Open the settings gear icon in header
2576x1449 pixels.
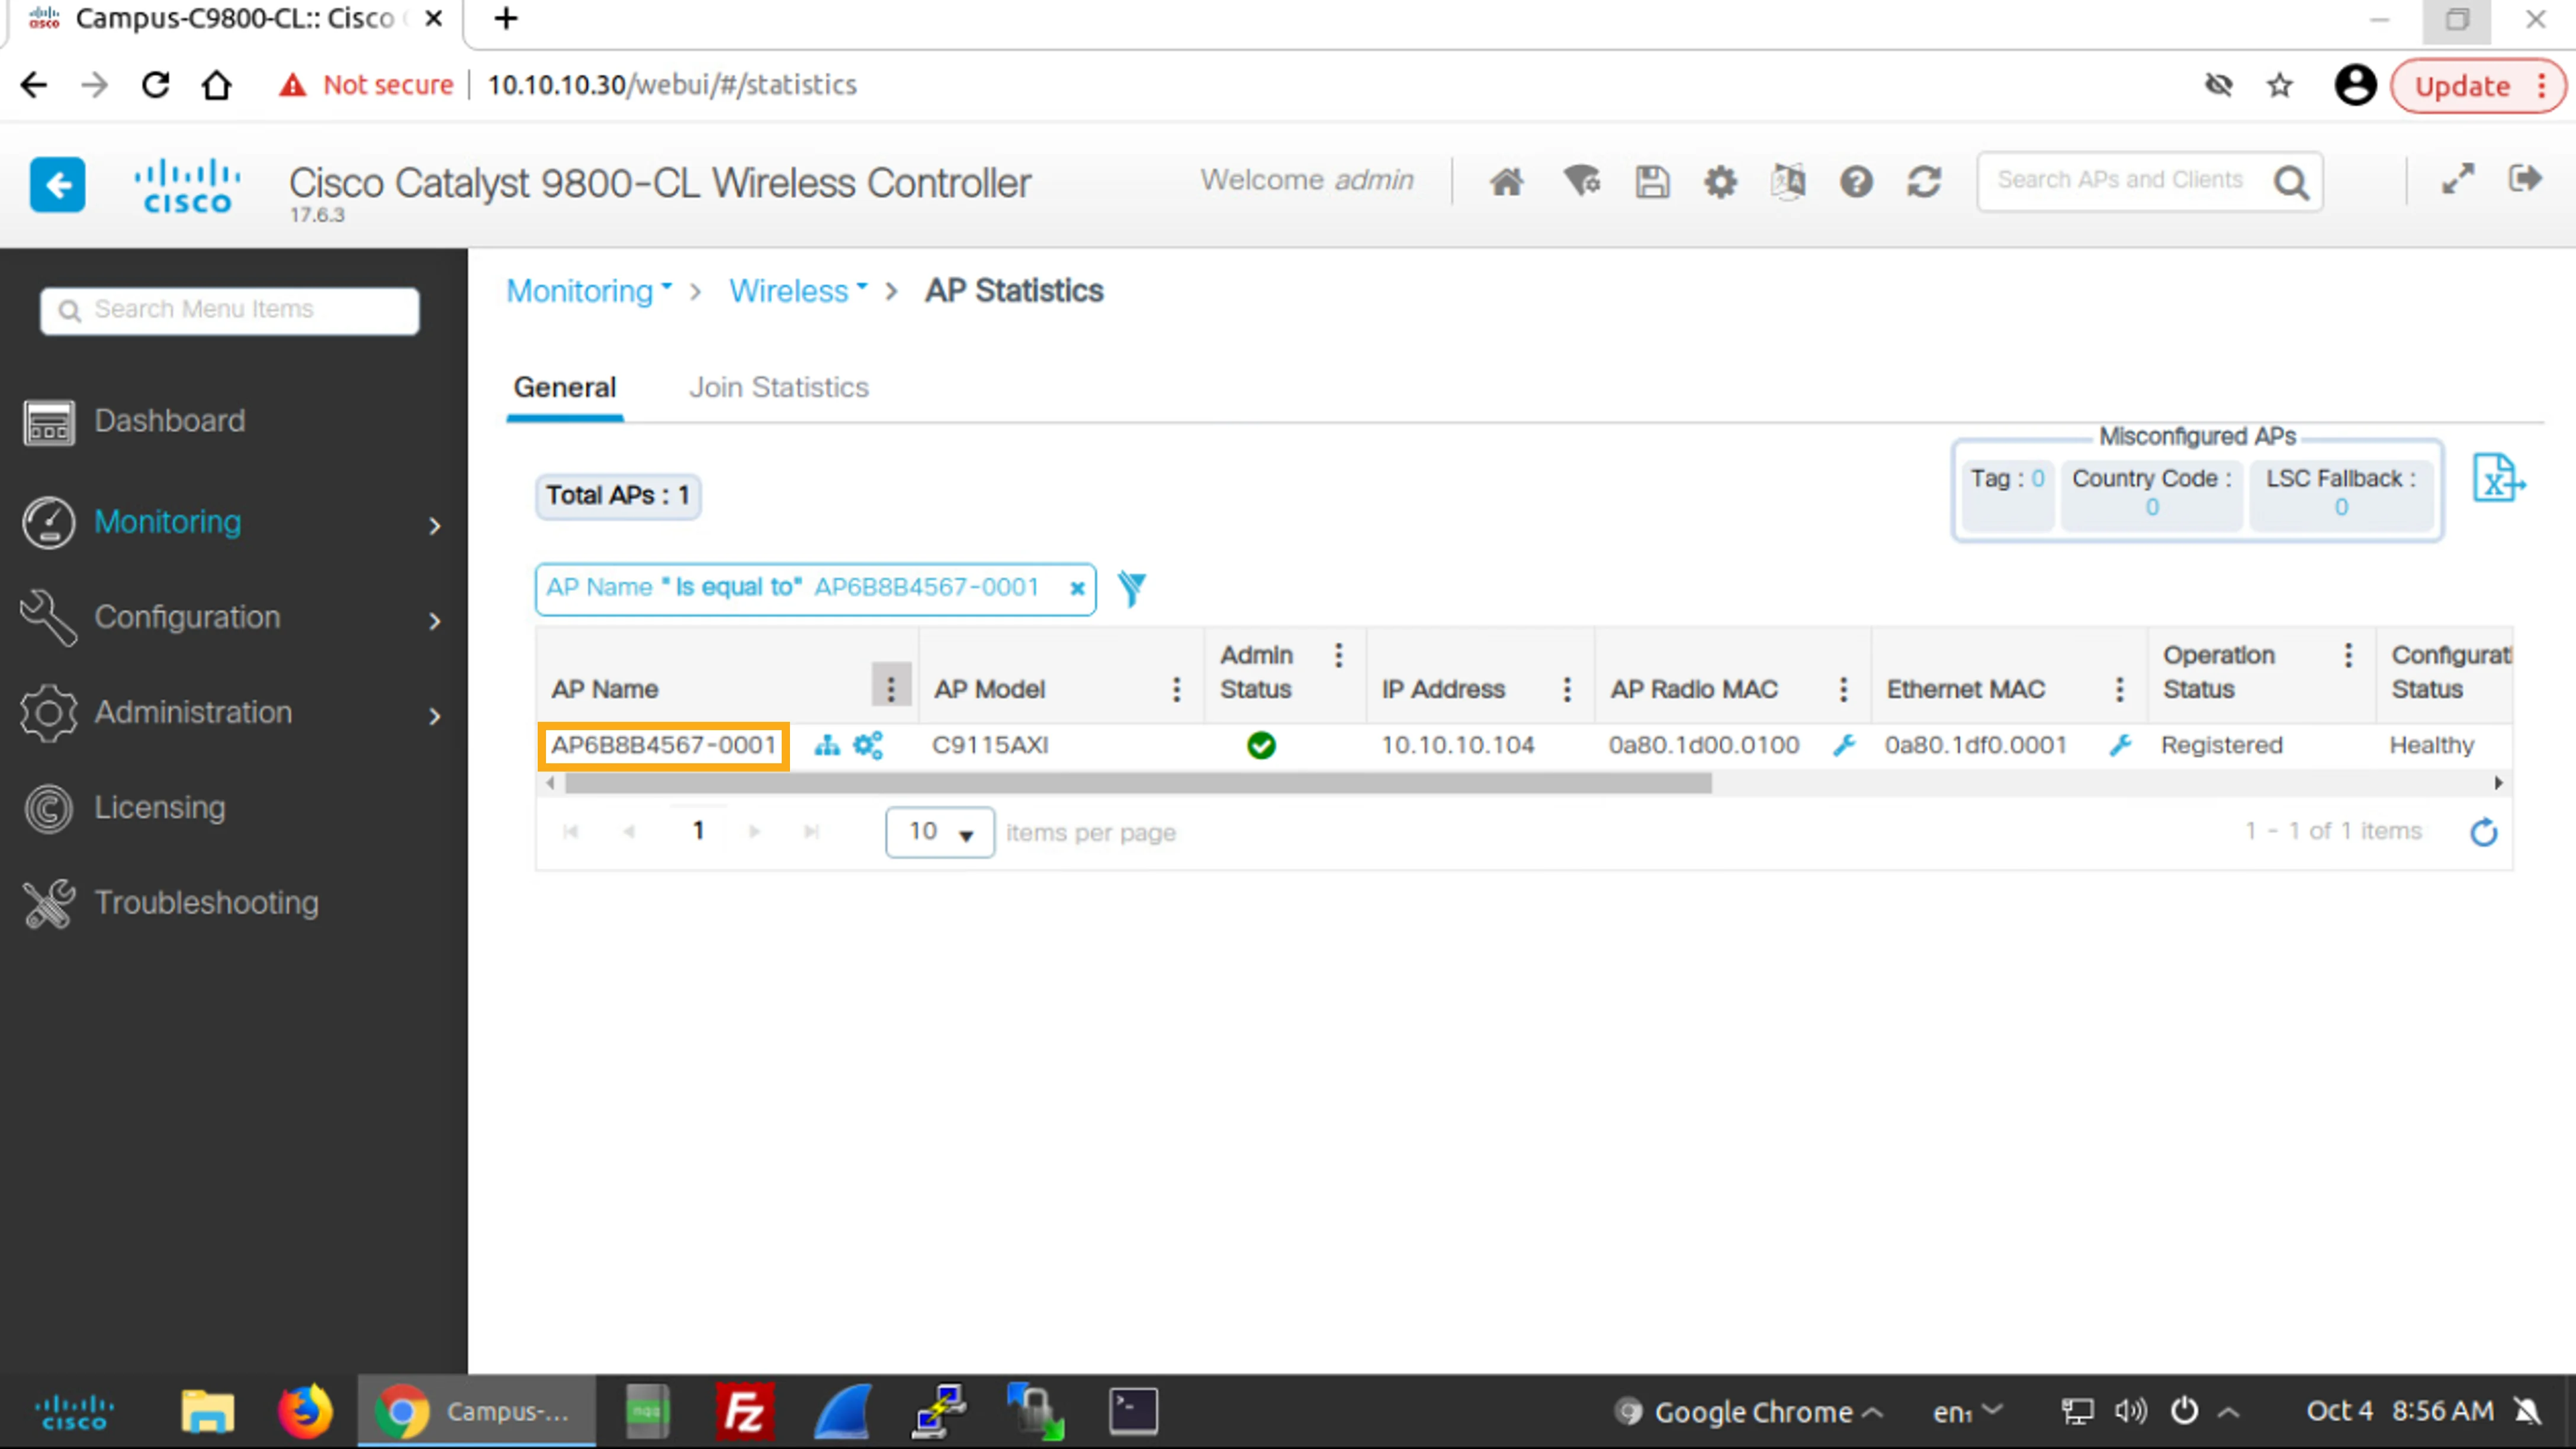coord(1720,182)
